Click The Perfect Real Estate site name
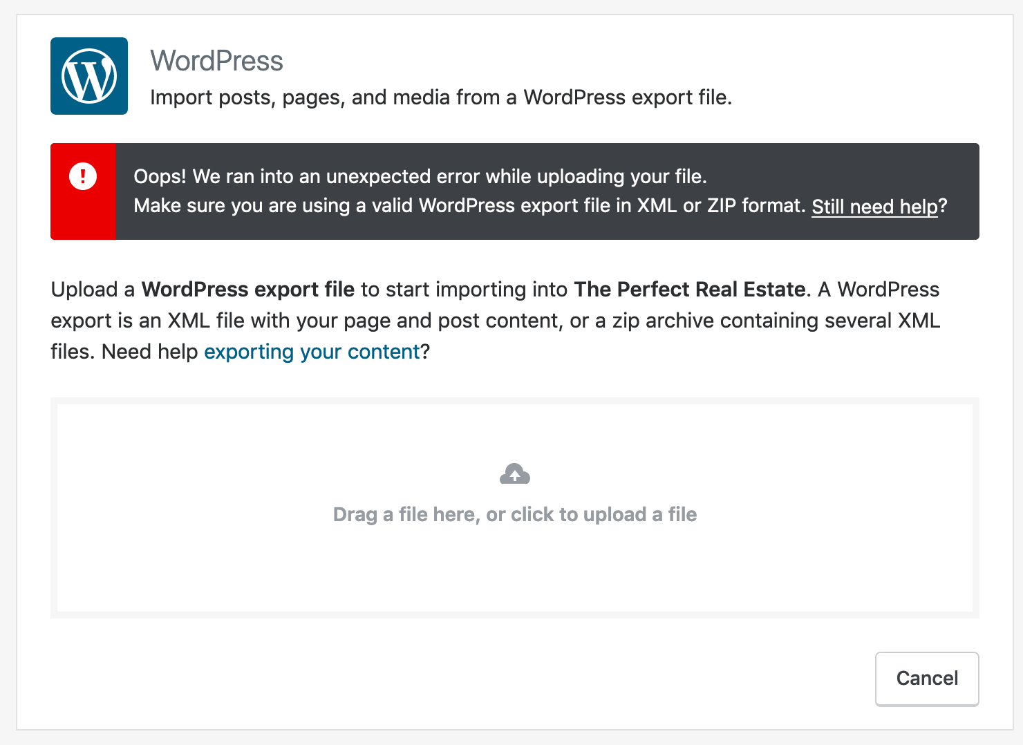The width and height of the screenshot is (1023, 745). tap(690, 290)
